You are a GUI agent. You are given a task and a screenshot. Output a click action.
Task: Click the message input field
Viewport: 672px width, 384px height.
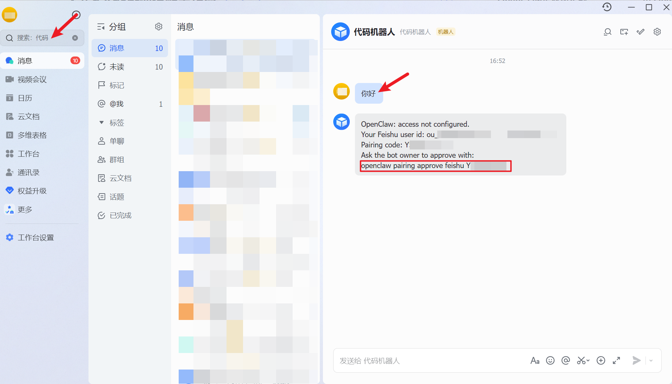click(x=430, y=361)
